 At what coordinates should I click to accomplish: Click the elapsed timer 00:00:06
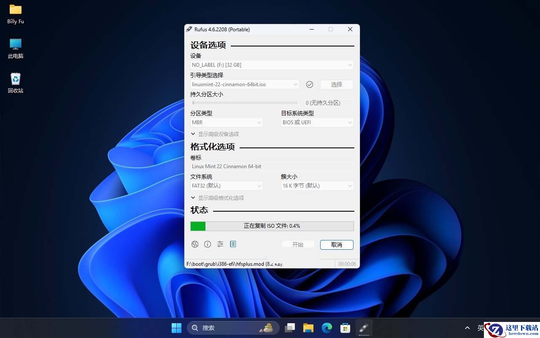pyautogui.click(x=347, y=264)
